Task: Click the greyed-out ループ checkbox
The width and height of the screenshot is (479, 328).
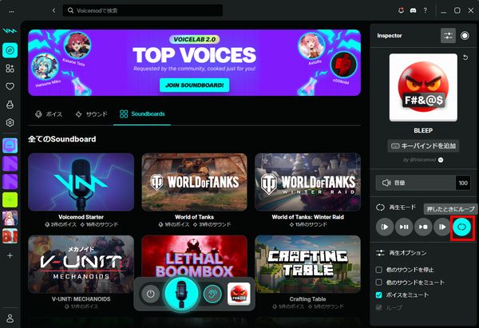Action: (378, 307)
